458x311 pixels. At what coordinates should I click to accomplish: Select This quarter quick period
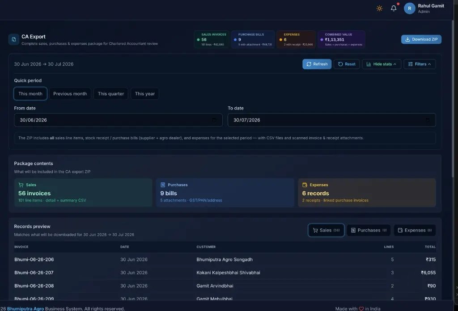click(x=111, y=94)
